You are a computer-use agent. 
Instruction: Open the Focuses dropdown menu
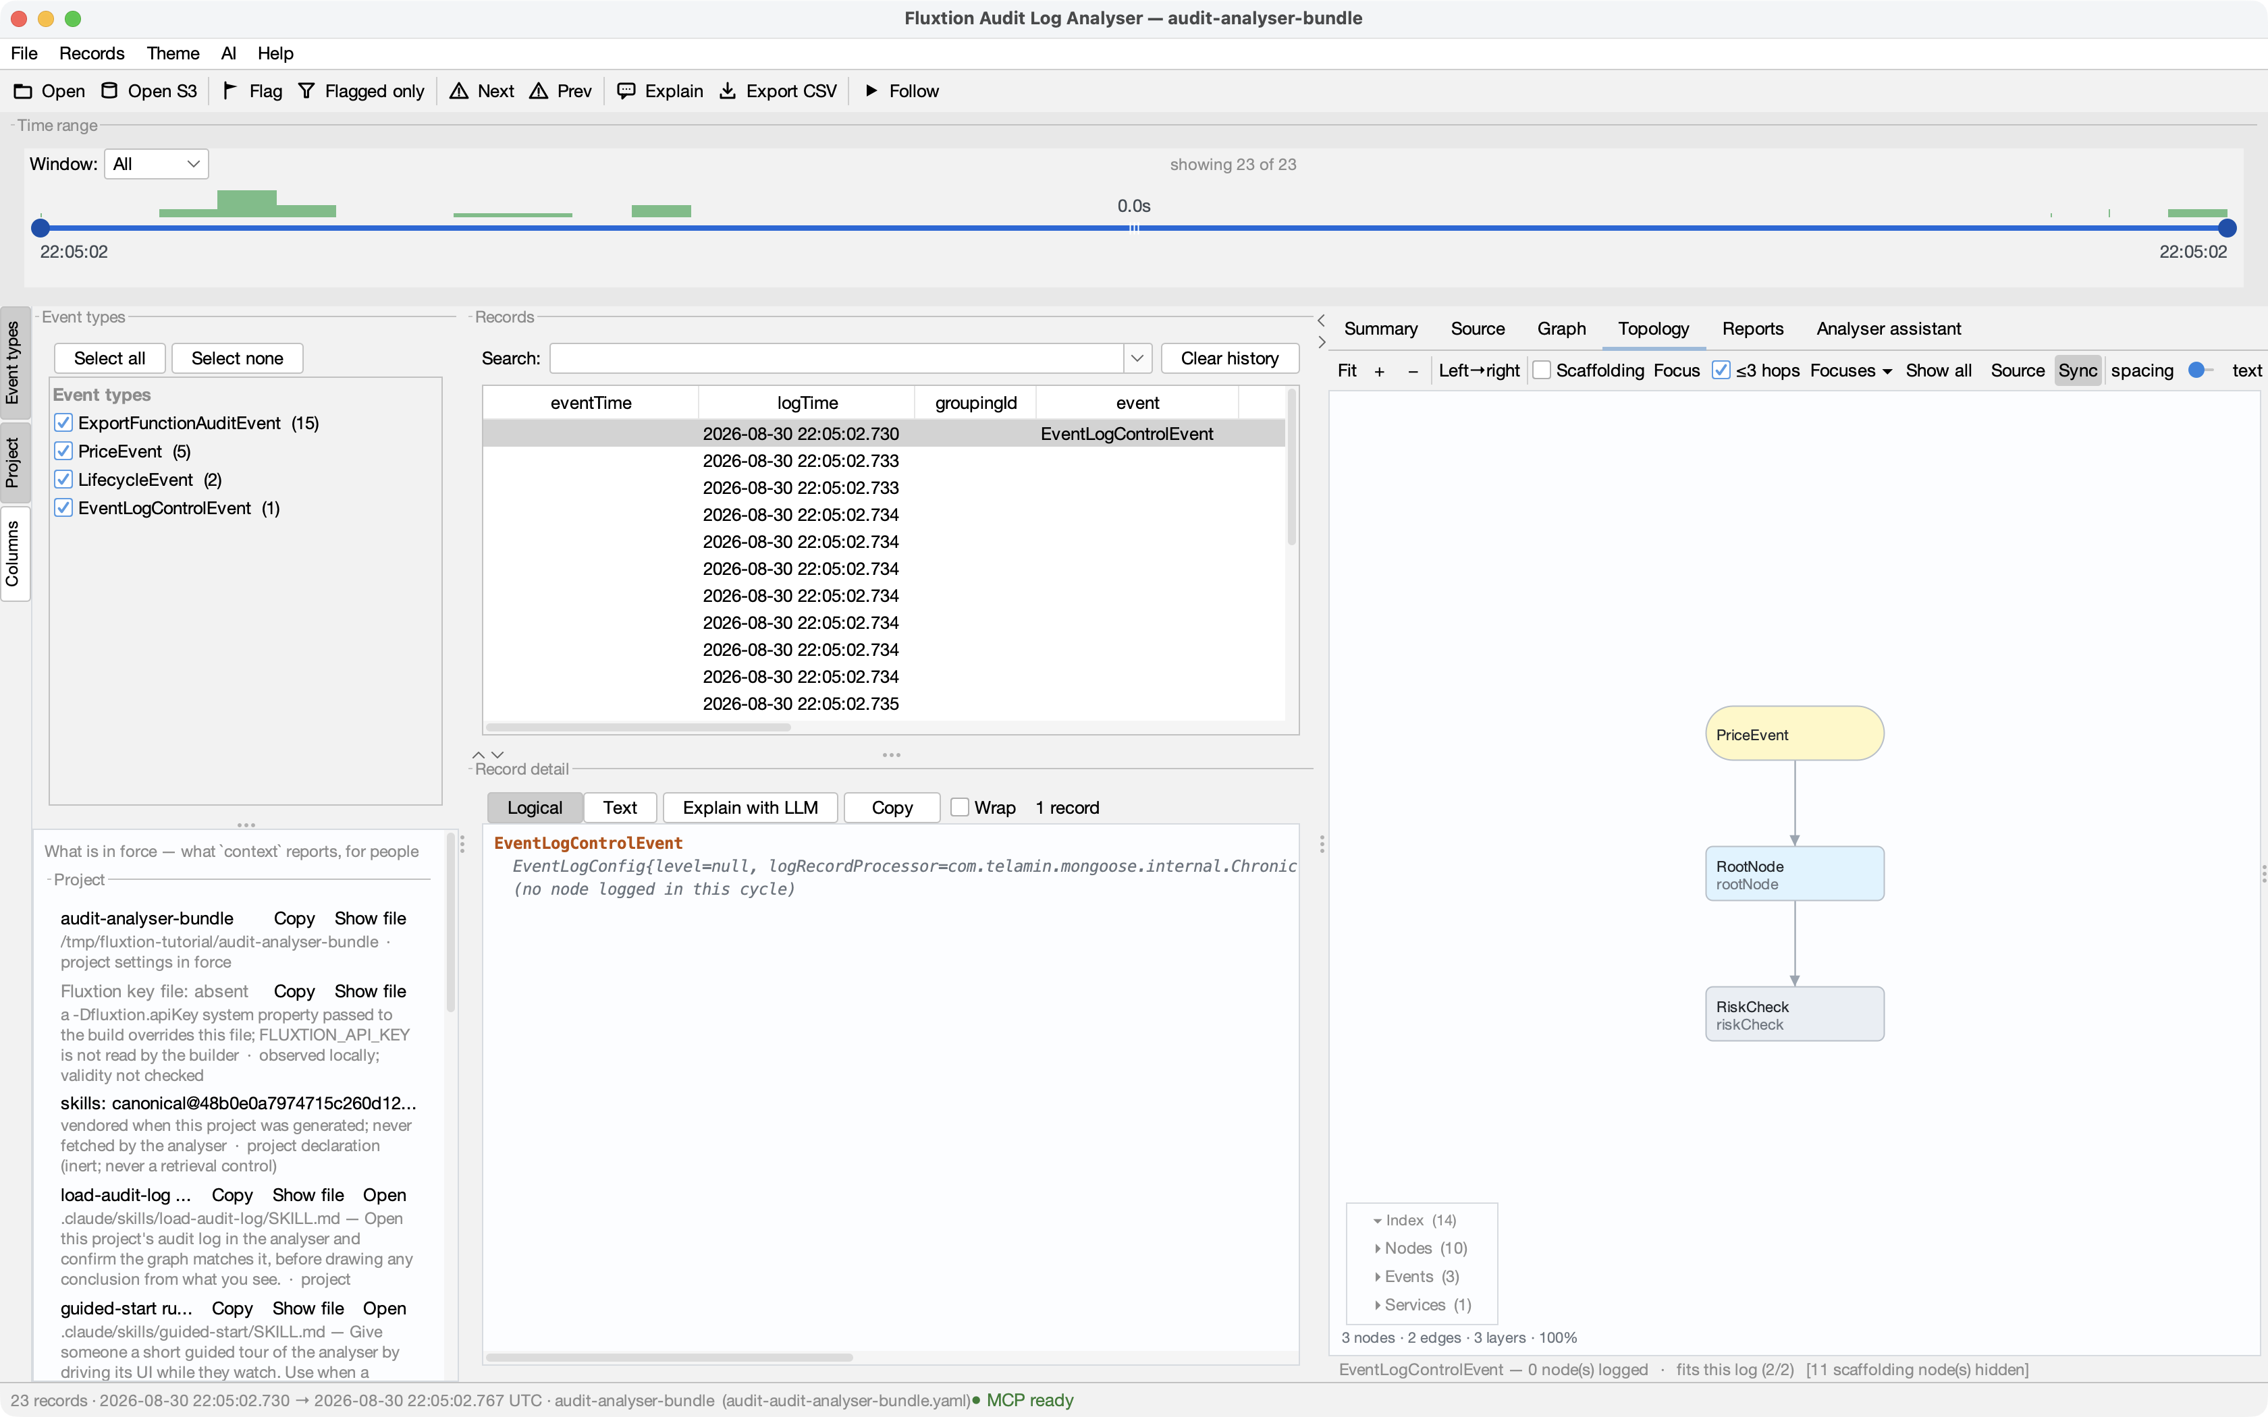1850,370
